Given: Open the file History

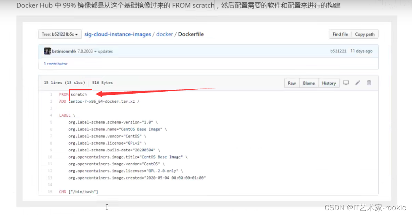Looking at the screenshot, I should click(x=329, y=83).
